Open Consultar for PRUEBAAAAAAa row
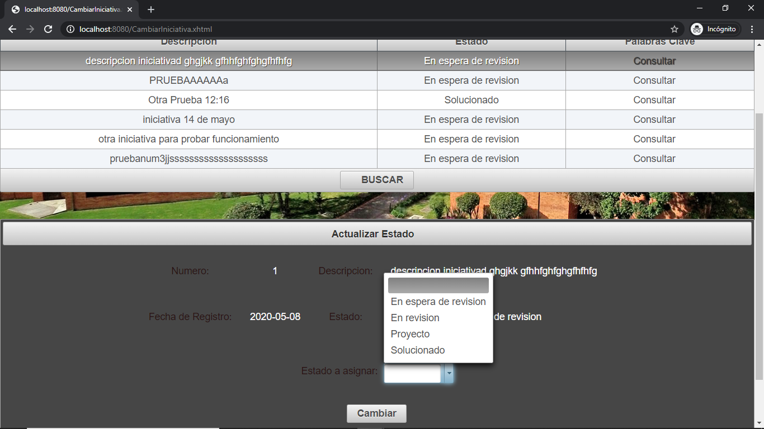Viewport: 764px width, 429px height. (654, 80)
